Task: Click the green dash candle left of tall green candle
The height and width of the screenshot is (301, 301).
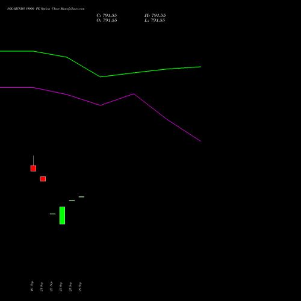Action: point(52,214)
